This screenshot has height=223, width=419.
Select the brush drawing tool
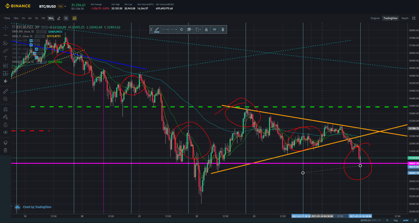click(5, 50)
